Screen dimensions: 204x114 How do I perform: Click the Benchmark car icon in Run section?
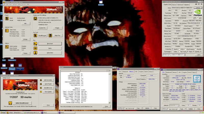coord(35,44)
